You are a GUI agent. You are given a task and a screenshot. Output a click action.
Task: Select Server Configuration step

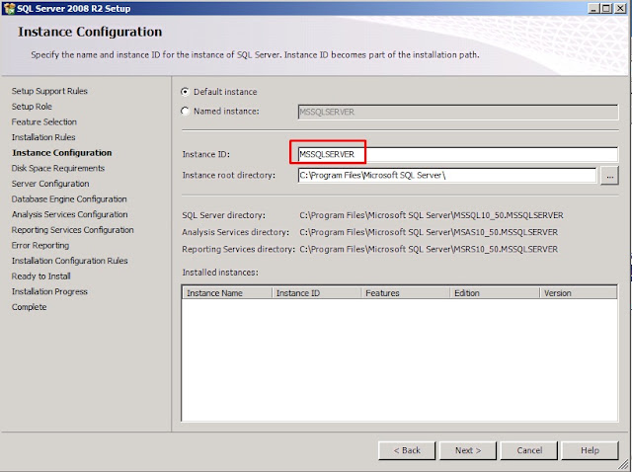[50, 184]
